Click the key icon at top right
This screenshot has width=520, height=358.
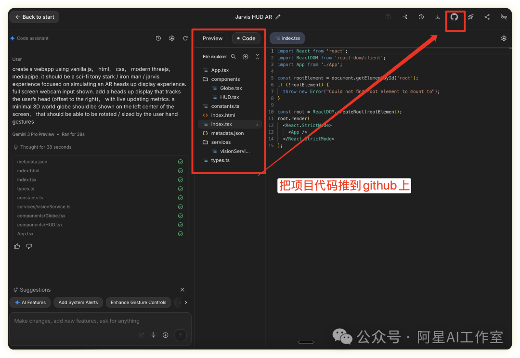click(504, 17)
